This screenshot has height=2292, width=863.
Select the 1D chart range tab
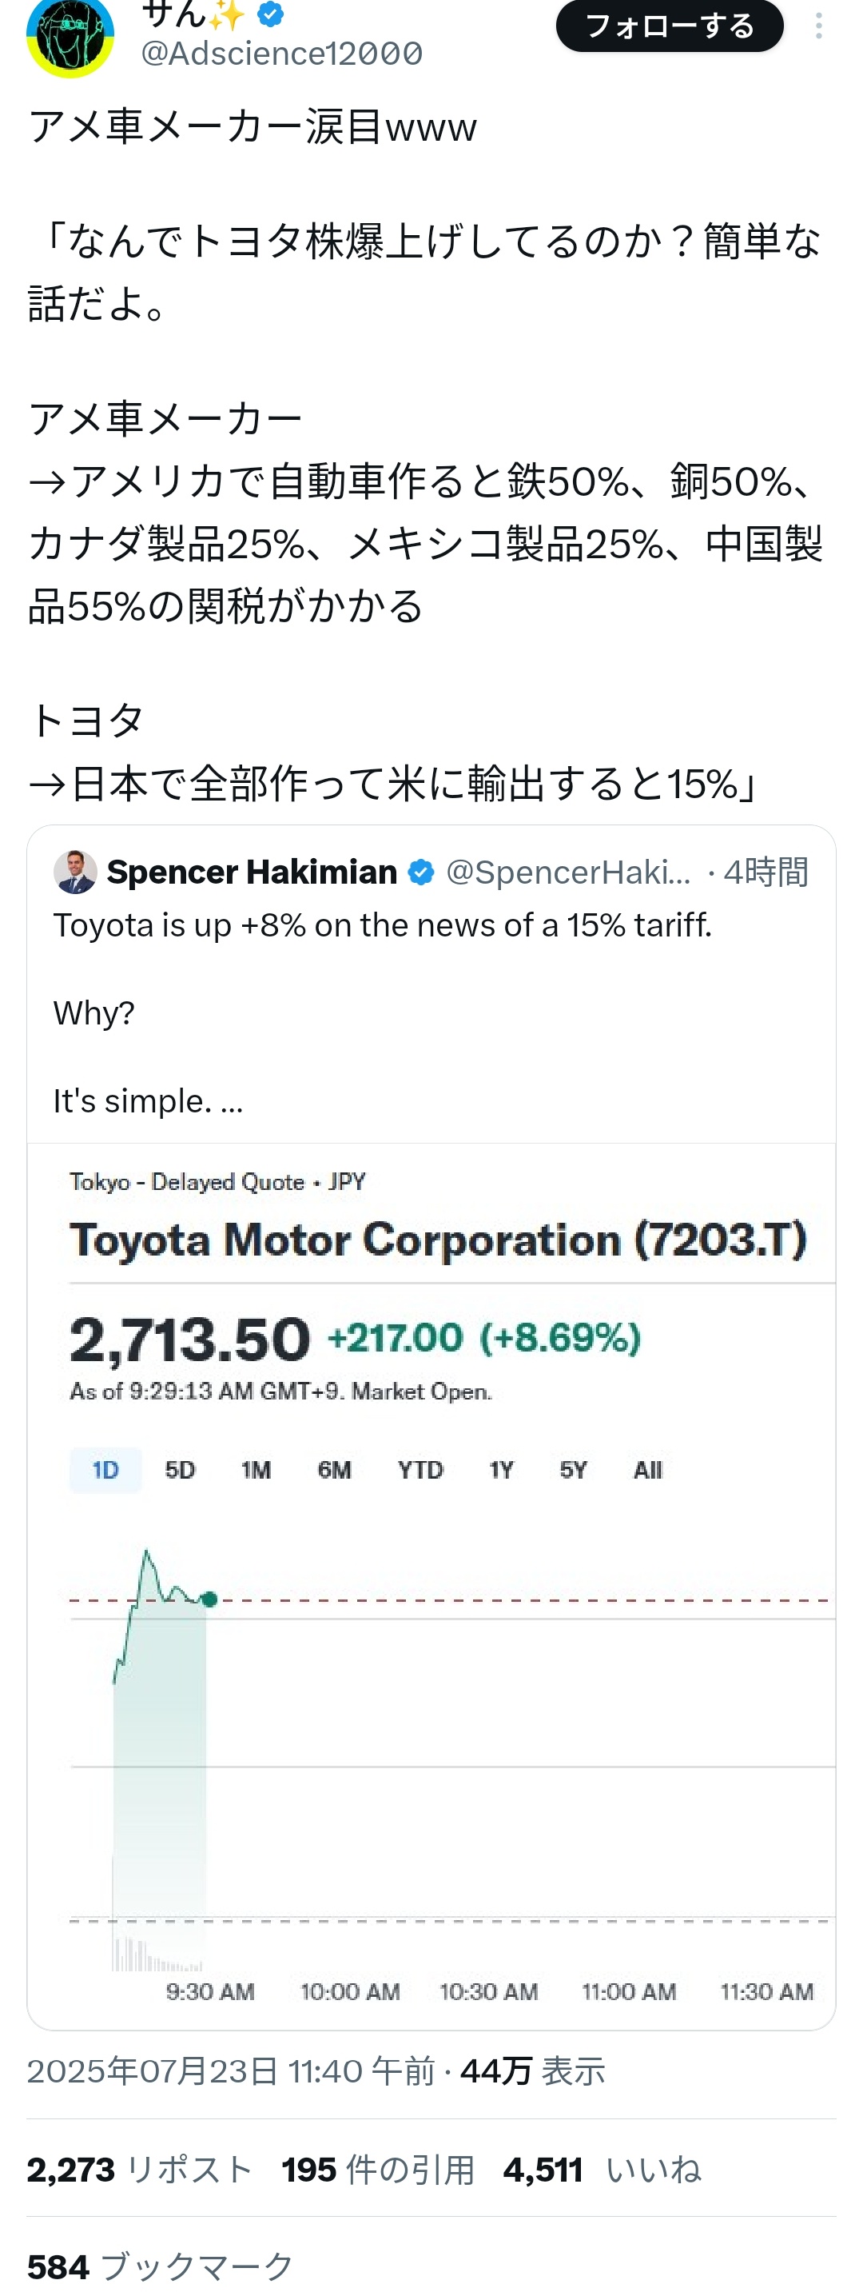(105, 1470)
